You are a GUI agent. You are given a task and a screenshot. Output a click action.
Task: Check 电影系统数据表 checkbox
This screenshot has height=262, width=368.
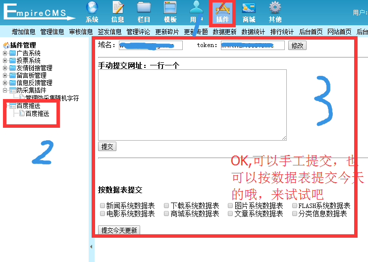tap(103, 213)
